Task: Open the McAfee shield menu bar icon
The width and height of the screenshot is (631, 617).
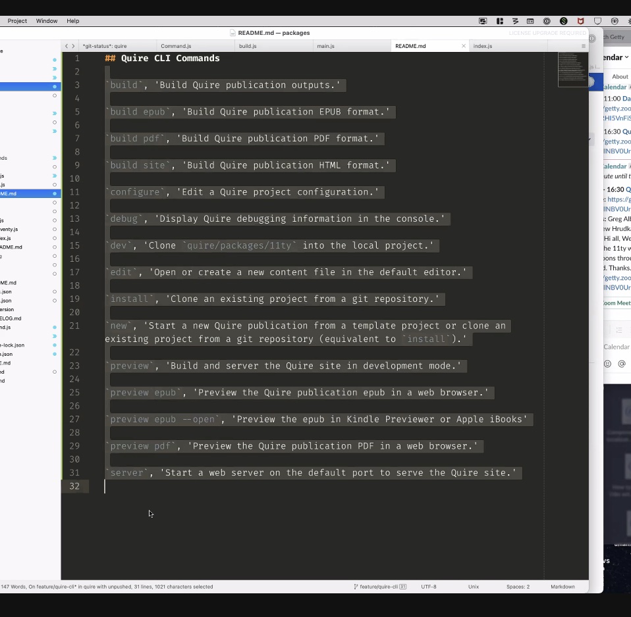Action: click(580, 21)
